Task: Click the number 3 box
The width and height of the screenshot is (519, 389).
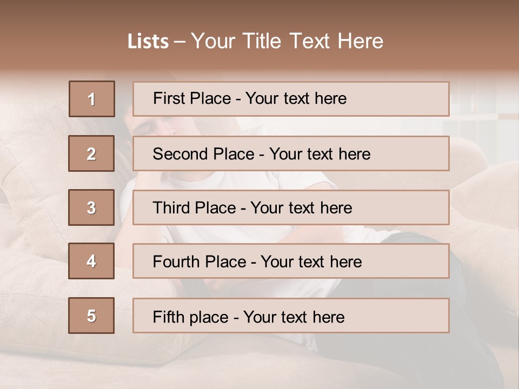Action: click(x=91, y=207)
